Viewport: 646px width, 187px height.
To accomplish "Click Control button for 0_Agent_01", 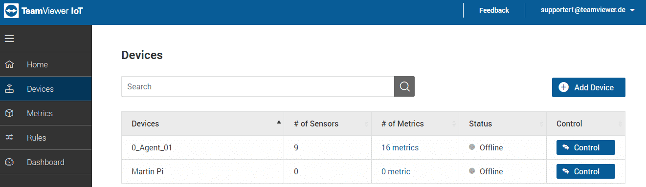I will pyautogui.click(x=586, y=147).
